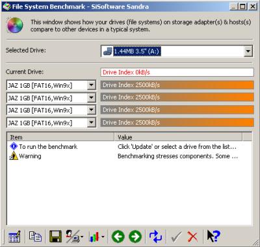Go to previous module with green back arrow

point(118,237)
